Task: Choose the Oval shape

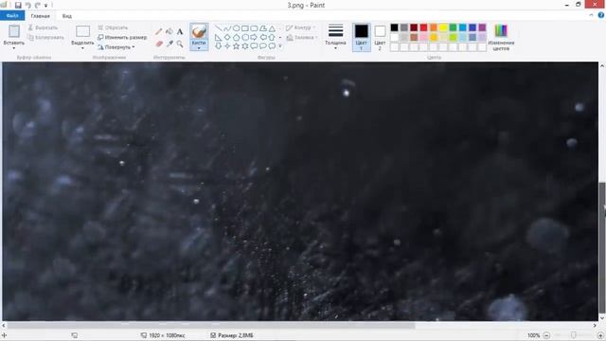Action: click(x=236, y=28)
